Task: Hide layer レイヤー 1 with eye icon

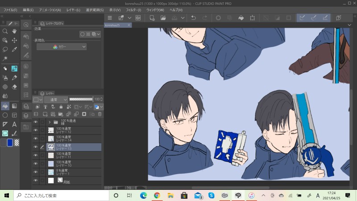Action: coord(36,172)
